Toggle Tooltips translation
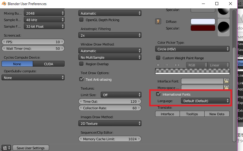The image size is (243, 151). (192, 114)
